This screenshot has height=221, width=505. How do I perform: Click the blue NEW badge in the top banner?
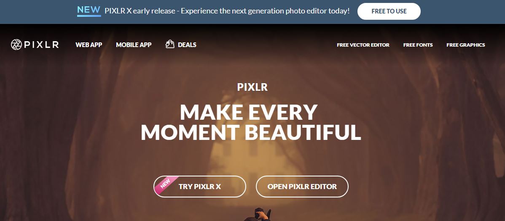coord(89,11)
